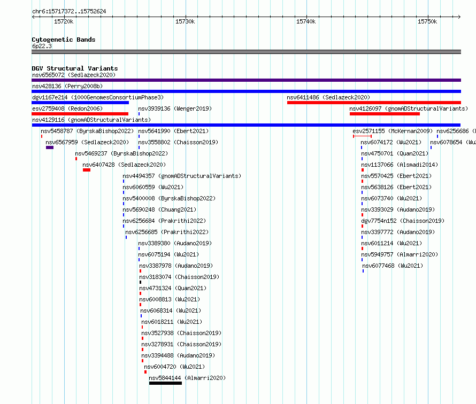Image resolution: width=476 pixels, height=404 pixels.
Task: Click nsv3278931 (Chaisson2019) label
Action: (x=181, y=344)
